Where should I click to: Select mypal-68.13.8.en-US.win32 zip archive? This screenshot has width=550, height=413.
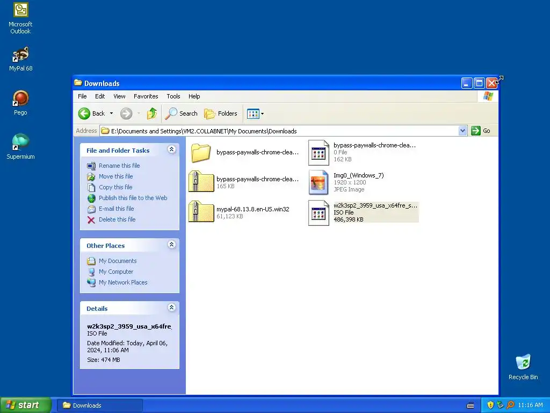tap(201, 212)
